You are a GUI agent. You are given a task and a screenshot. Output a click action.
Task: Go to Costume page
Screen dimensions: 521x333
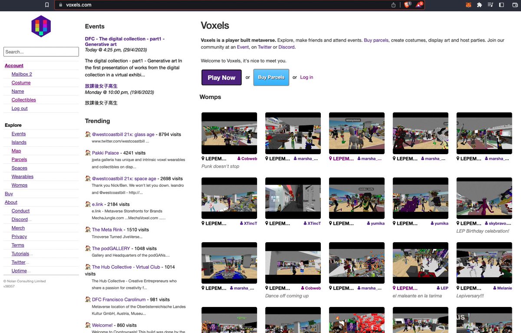[21, 82]
